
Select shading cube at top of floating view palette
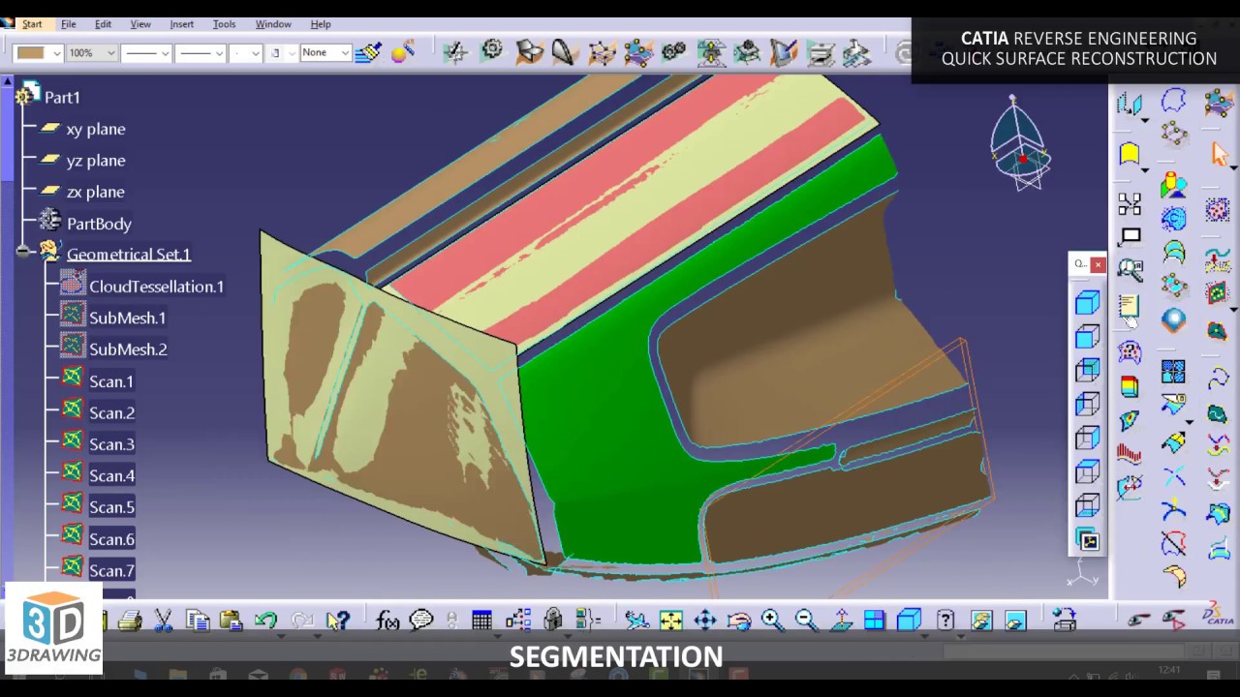1088,302
